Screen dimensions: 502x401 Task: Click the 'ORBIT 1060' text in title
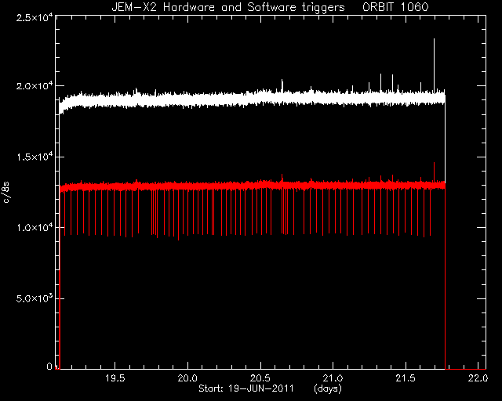pos(395,7)
